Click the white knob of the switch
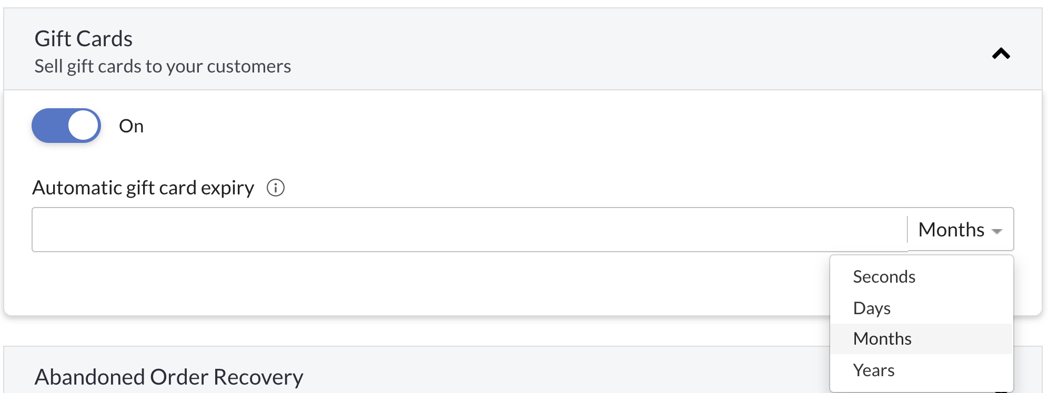Image resolution: width=1048 pixels, height=393 pixels. 83,126
